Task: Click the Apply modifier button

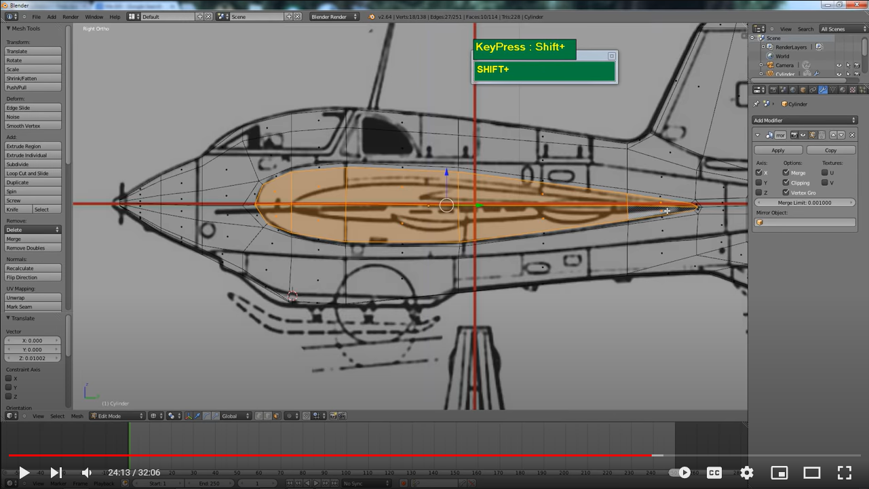Action: coord(778,150)
